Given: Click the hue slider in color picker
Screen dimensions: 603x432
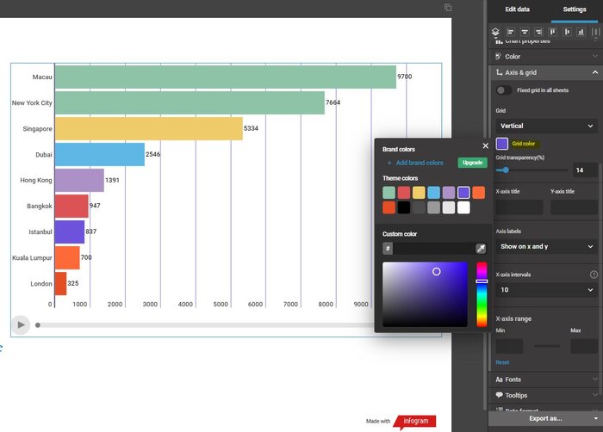Looking at the screenshot, I should click(482, 294).
